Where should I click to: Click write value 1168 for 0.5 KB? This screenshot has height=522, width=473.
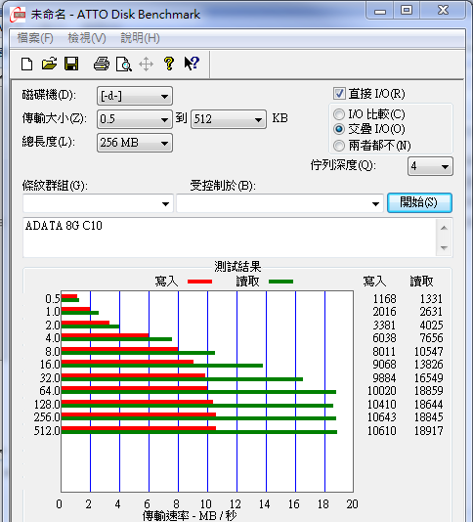click(384, 298)
